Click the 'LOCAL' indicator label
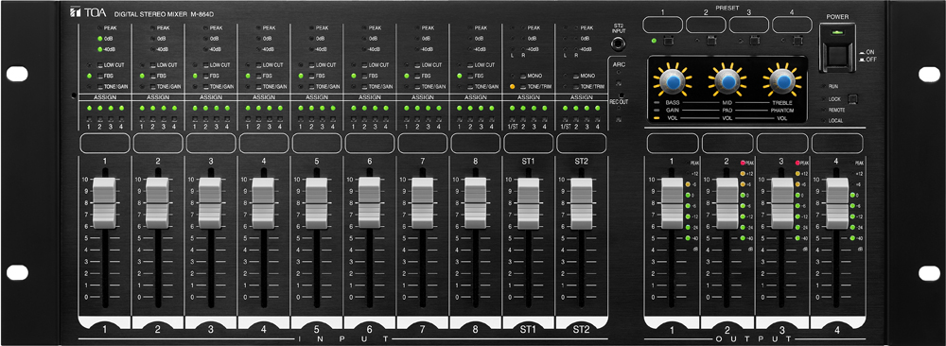Screen dimensions: 946x346 [x=835, y=121]
